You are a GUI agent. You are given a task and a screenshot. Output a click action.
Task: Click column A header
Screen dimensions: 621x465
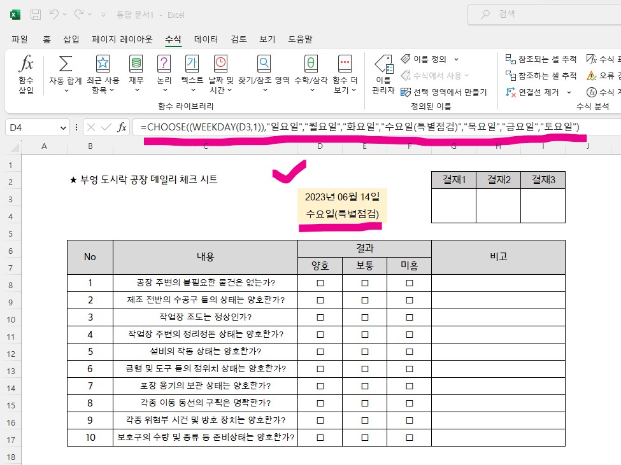coord(45,146)
